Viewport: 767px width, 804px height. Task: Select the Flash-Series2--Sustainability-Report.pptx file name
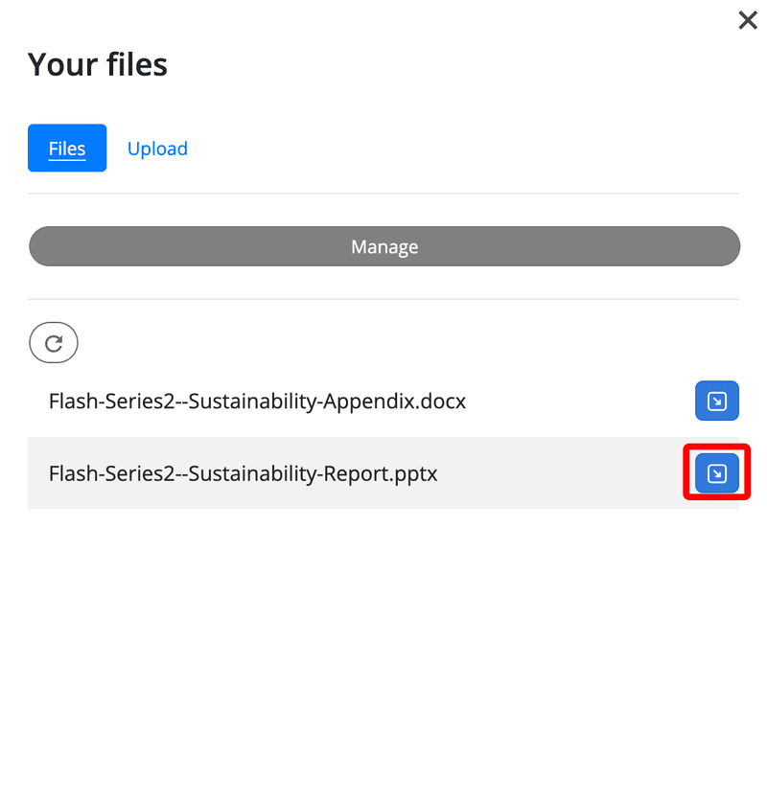click(243, 473)
